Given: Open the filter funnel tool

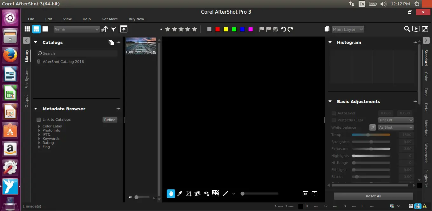Looking at the screenshot, I should [x=113, y=29].
